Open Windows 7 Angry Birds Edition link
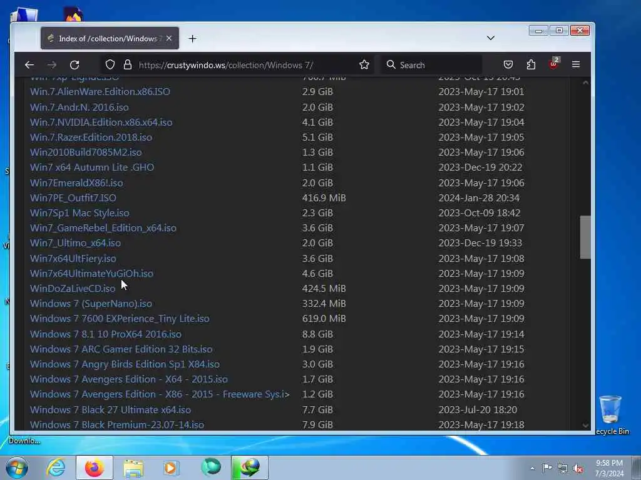641x480 pixels. 125,364
